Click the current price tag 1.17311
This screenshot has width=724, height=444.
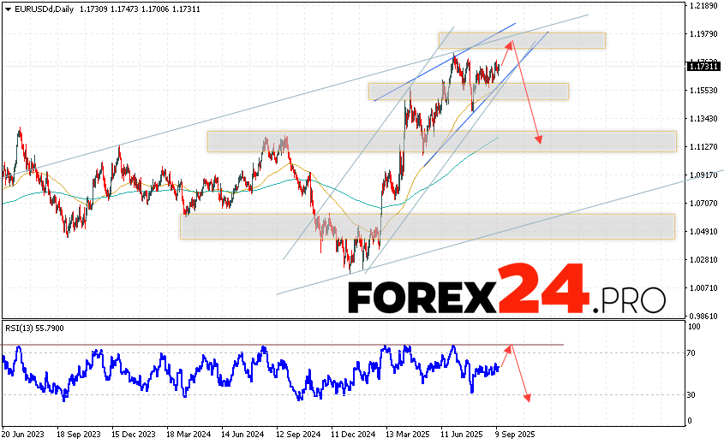pyautogui.click(x=703, y=65)
